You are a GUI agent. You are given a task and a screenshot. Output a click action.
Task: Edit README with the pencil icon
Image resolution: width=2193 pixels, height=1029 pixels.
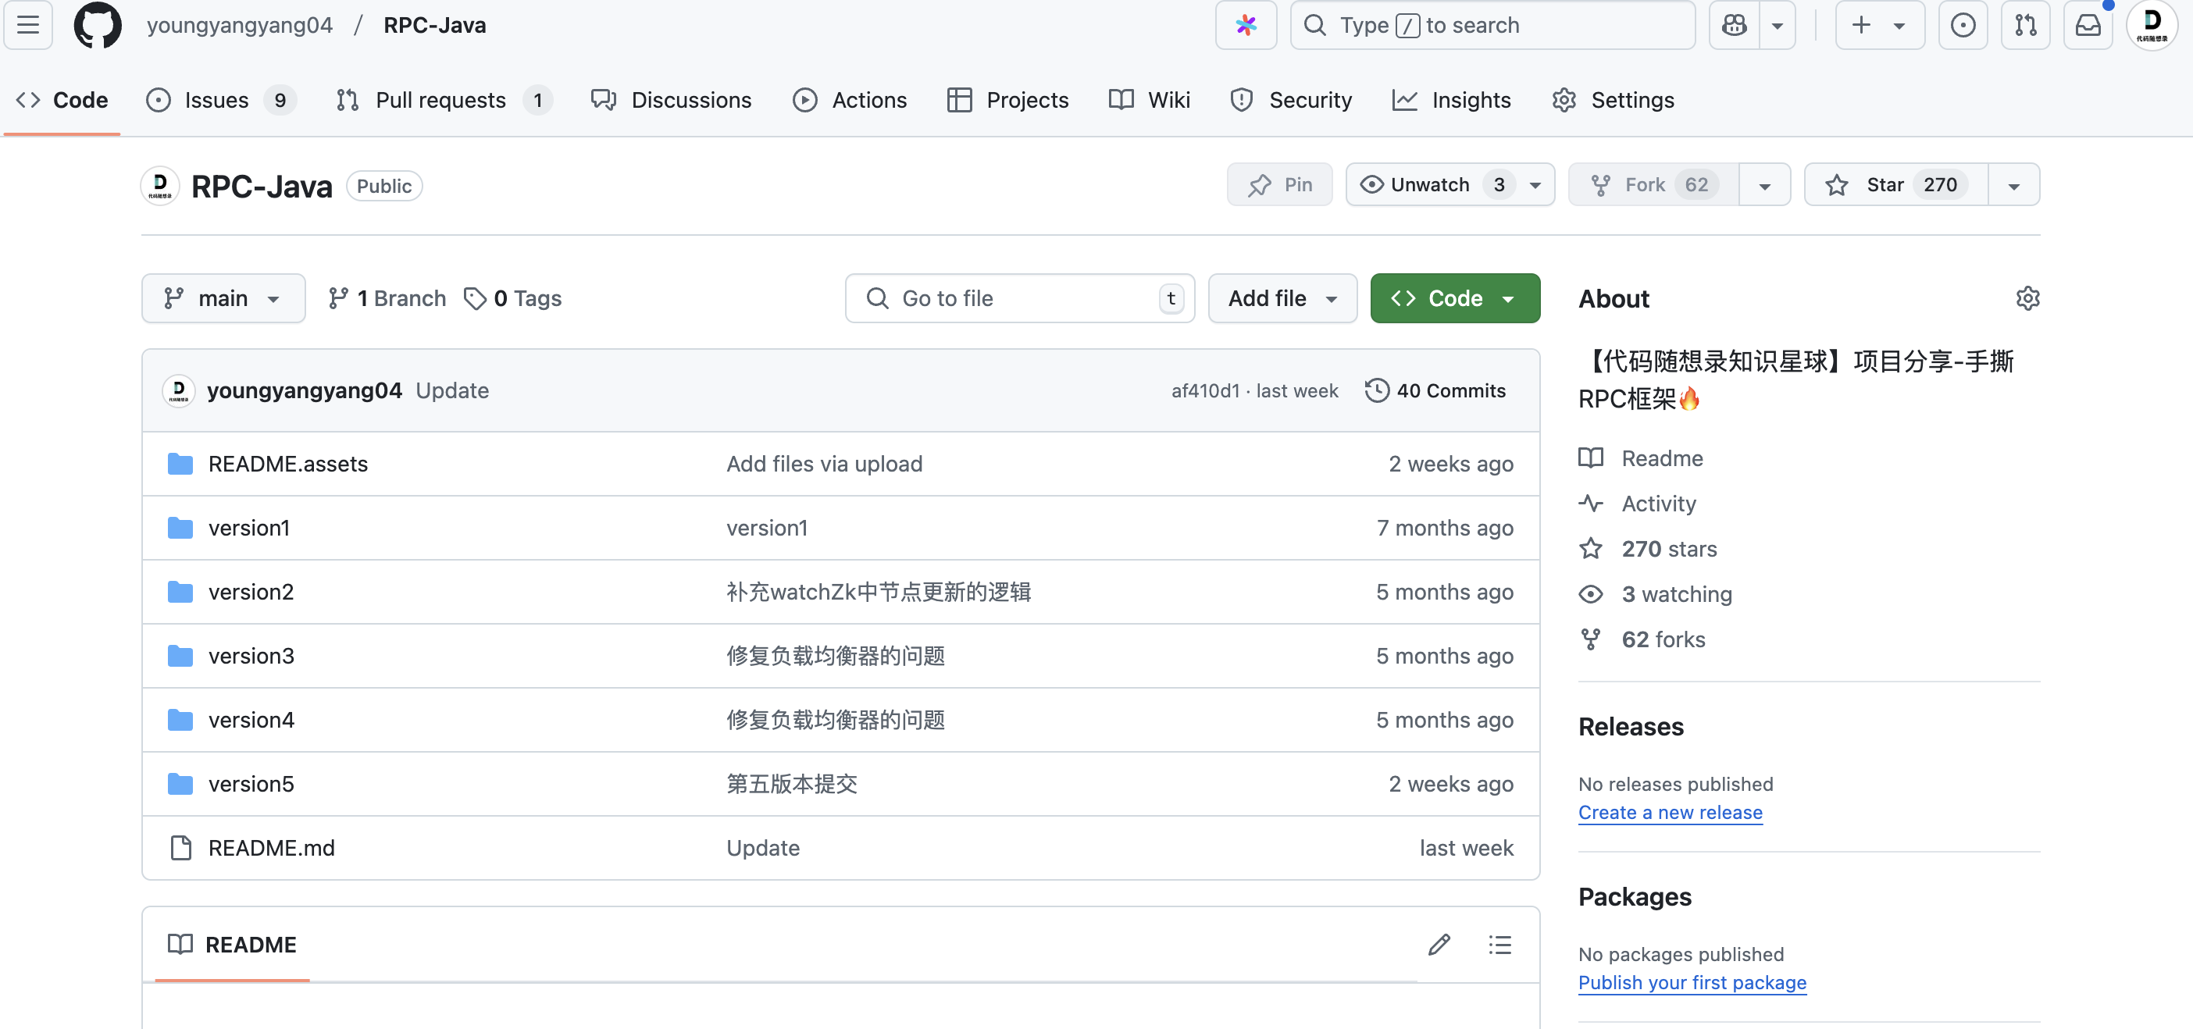1439,945
